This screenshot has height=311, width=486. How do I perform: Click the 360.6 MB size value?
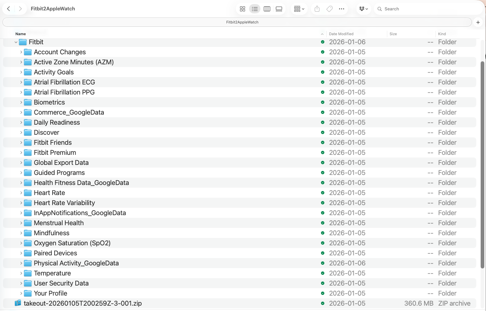419,303
